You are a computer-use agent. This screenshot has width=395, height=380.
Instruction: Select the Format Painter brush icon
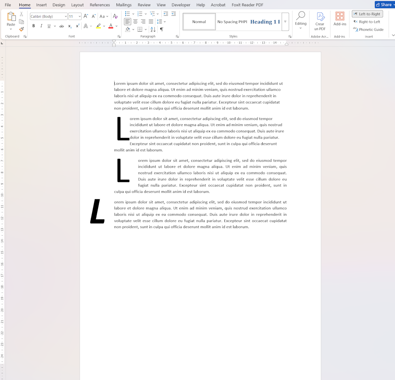click(x=21, y=29)
